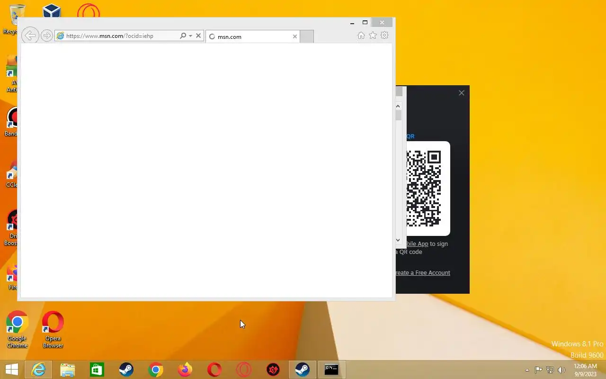Open the address bar autocomplete dropdown arrow

click(x=190, y=36)
